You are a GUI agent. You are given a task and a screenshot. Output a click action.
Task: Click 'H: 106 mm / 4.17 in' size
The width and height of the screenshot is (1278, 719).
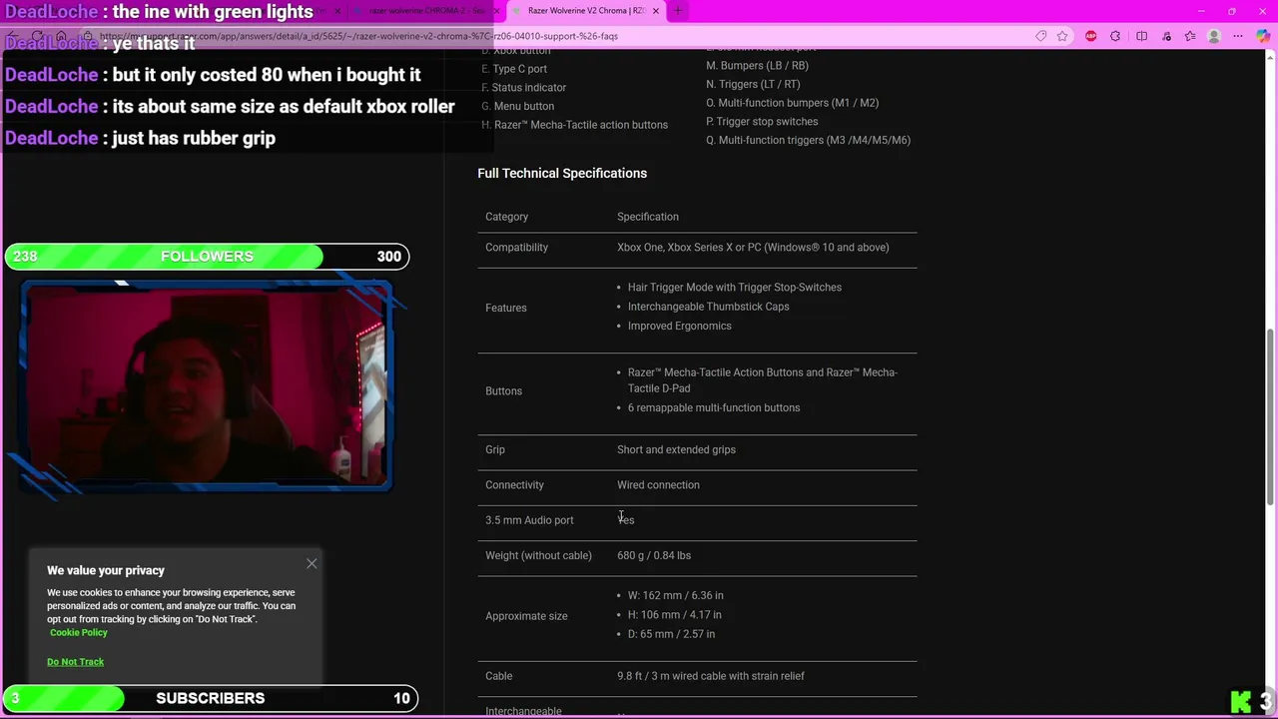pos(675,615)
